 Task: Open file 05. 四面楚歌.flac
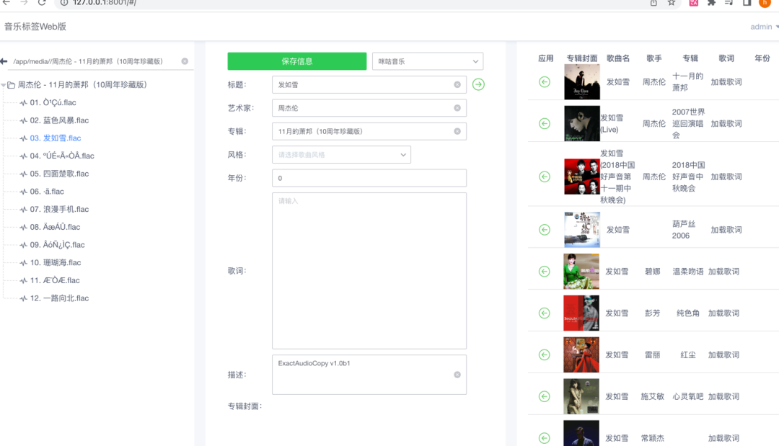59,174
